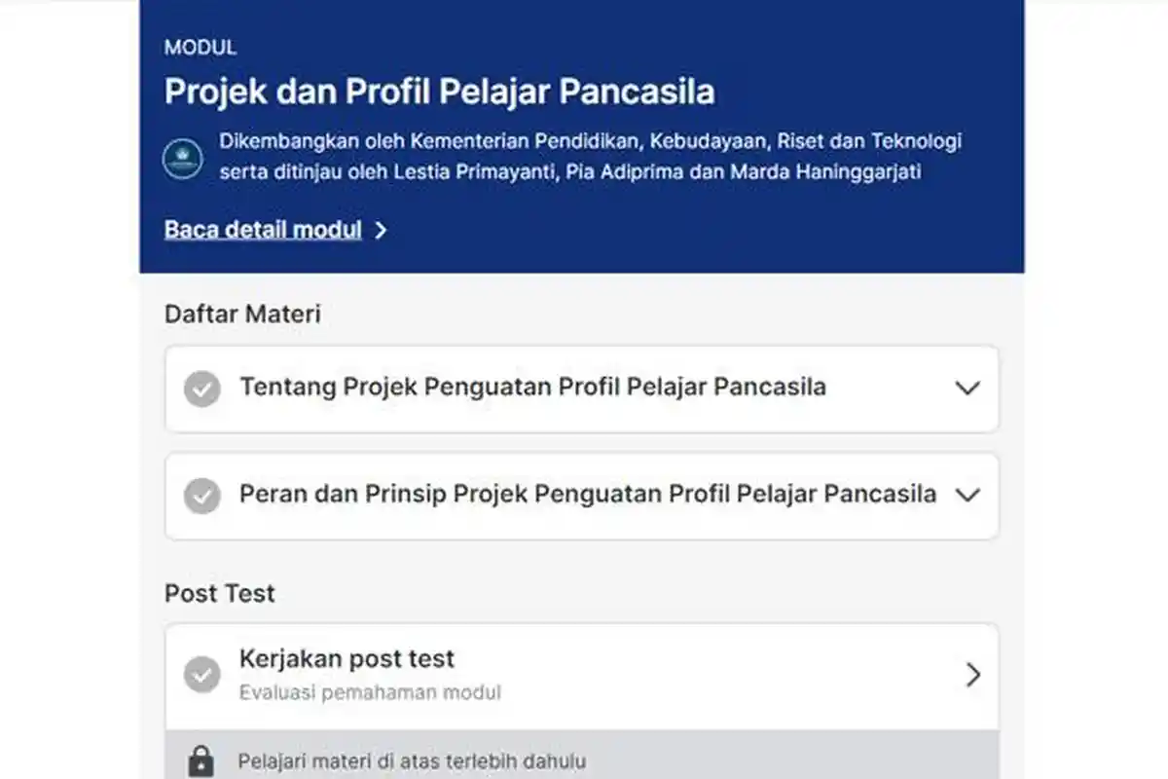Click the arrow icon on Baca detail modul
The image size is (1168, 779).
coord(382,230)
